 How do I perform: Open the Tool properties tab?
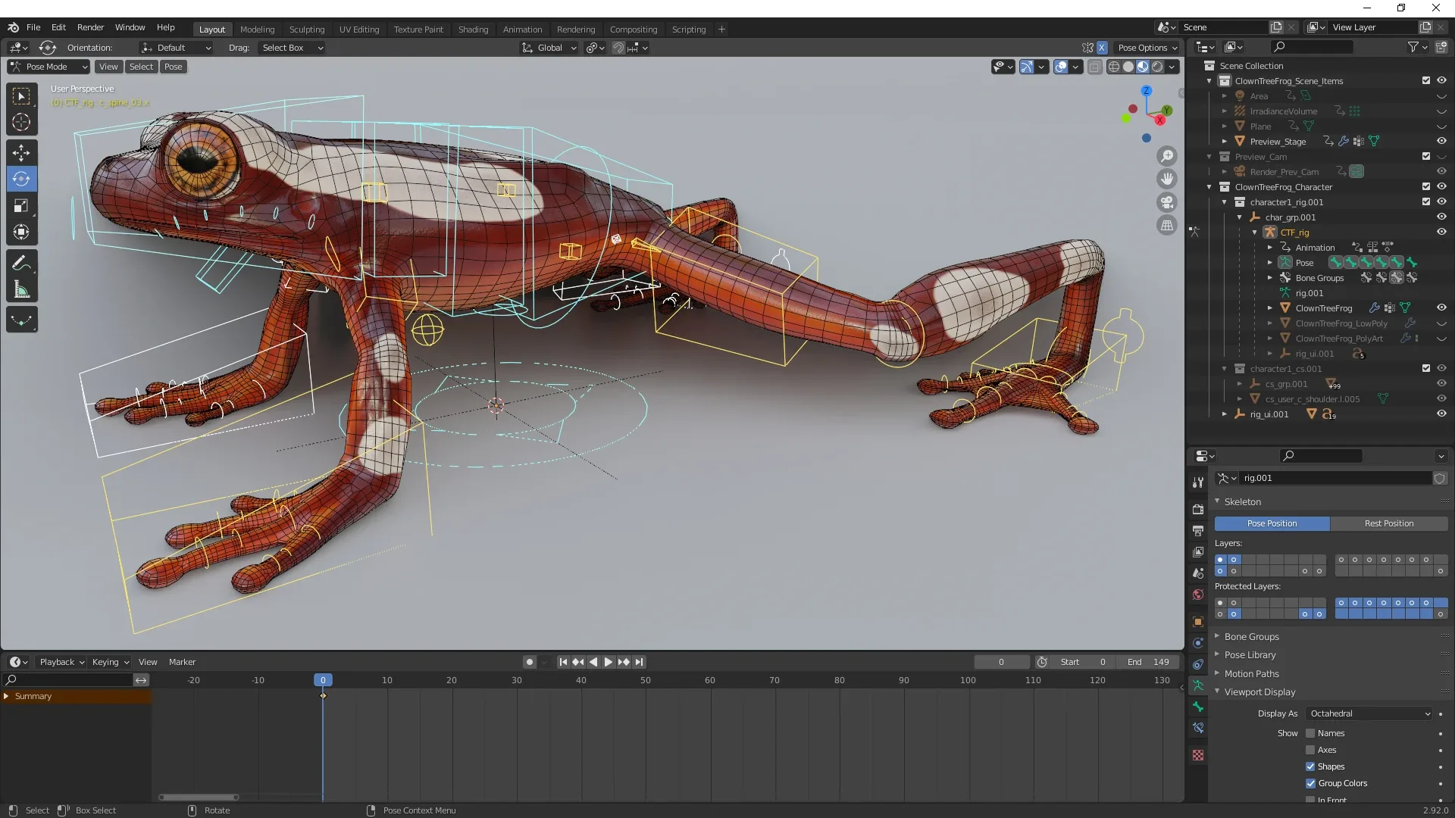pos(1198,482)
